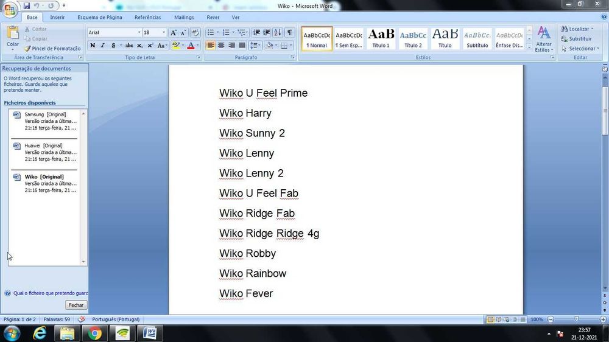Open borders dropdown arrow
The width and height of the screenshot is (609, 342).
tap(291, 46)
